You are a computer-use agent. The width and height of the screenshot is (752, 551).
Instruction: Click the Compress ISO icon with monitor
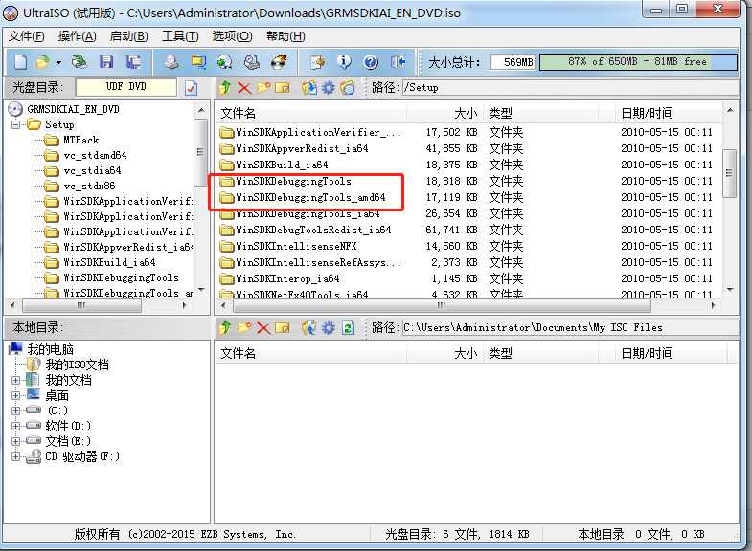[198, 62]
